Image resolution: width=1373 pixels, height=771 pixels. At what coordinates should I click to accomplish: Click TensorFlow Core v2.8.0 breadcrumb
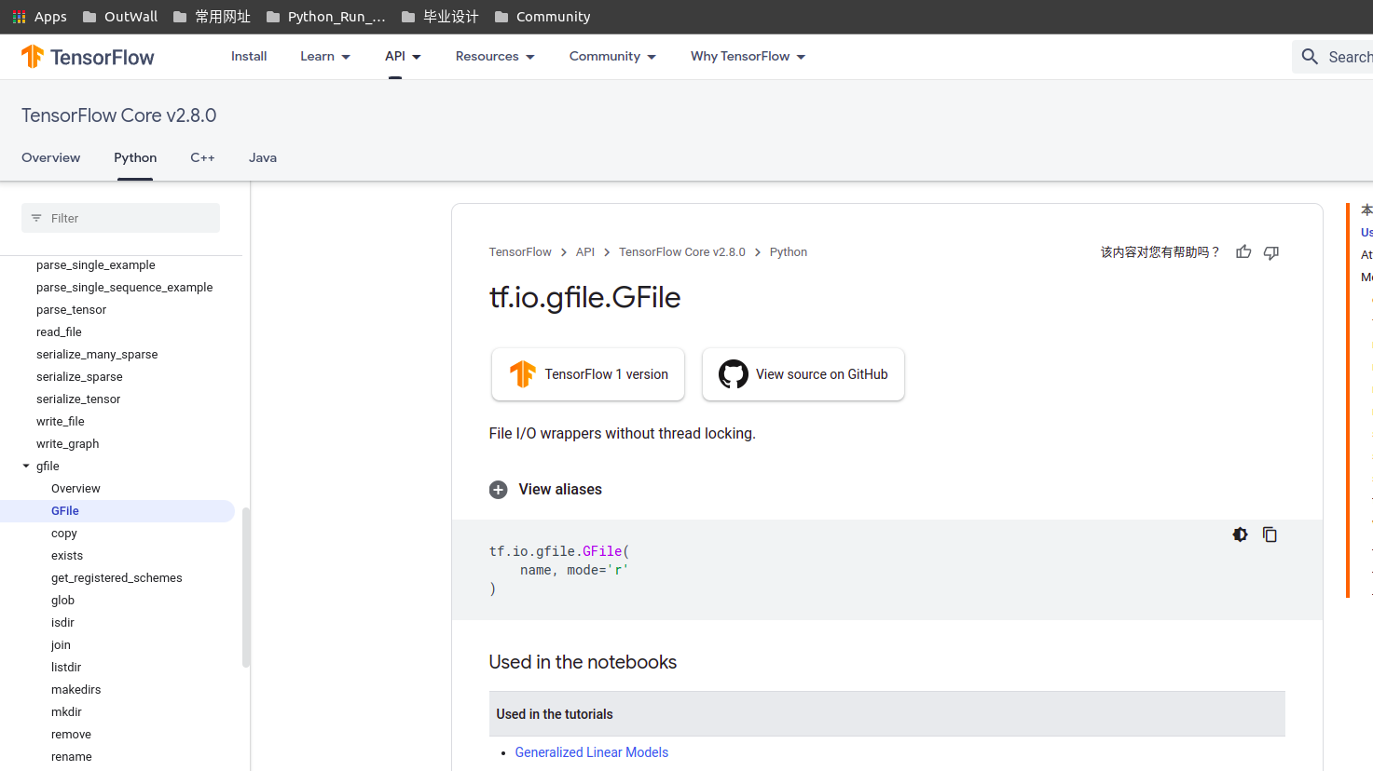click(x=682, y=252)
